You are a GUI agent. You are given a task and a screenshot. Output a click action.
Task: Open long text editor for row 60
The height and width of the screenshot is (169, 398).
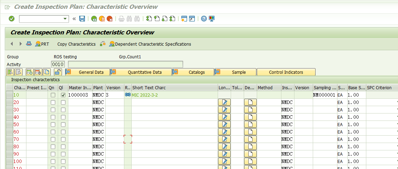coord(224,132)
